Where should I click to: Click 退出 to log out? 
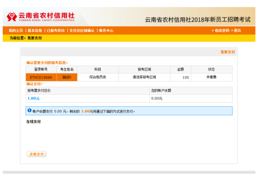point(237,30)
